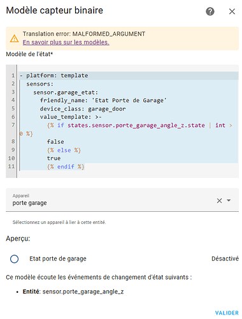Click the 'true' code line
The height and width of the screenshot is (319, 242).
[x=53, y=158]
